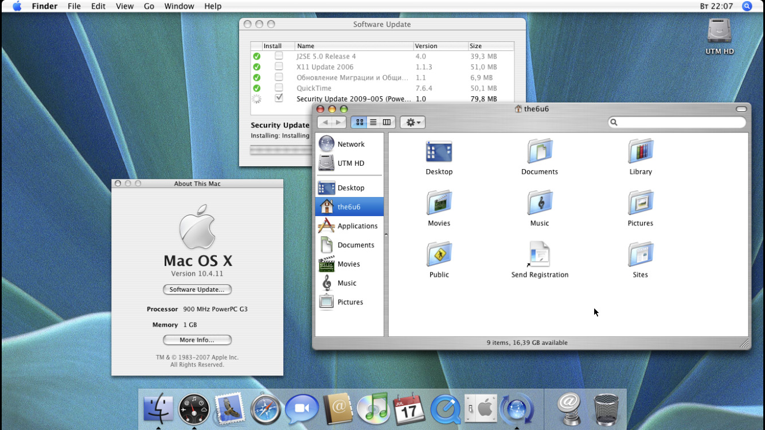This screenshot has height=430, width=765.
Task: Click the Spotlight search icon
Action: click(747, 6)
